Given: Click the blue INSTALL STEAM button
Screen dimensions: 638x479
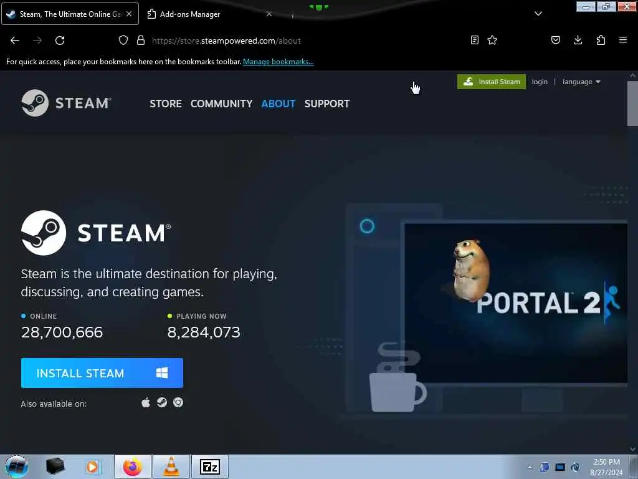Looking at the screenshot, I should click(x=102, y=373).
